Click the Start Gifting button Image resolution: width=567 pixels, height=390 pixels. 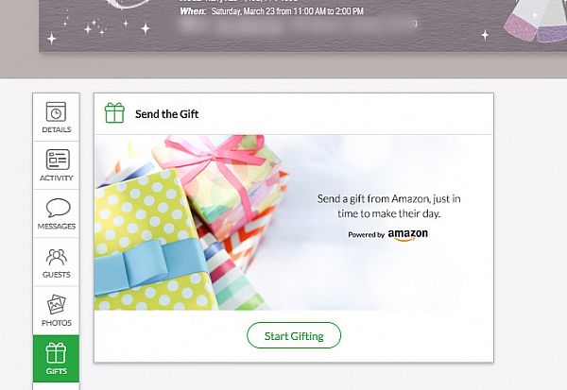point(294,335)
